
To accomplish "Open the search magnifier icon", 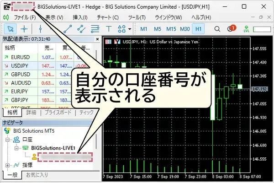I will (217, 29).
